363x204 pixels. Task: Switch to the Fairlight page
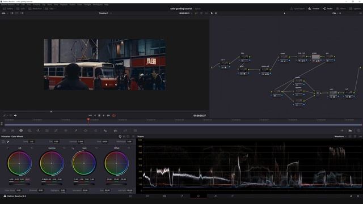[x=216, y=196]
